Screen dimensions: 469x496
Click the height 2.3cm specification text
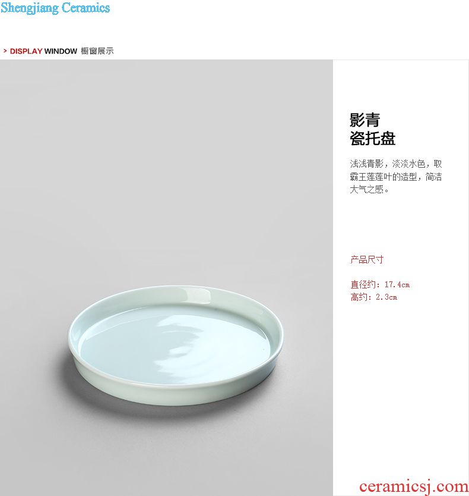point(373,297)
